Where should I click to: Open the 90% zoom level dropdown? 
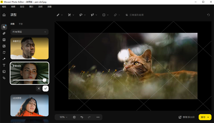63,117
